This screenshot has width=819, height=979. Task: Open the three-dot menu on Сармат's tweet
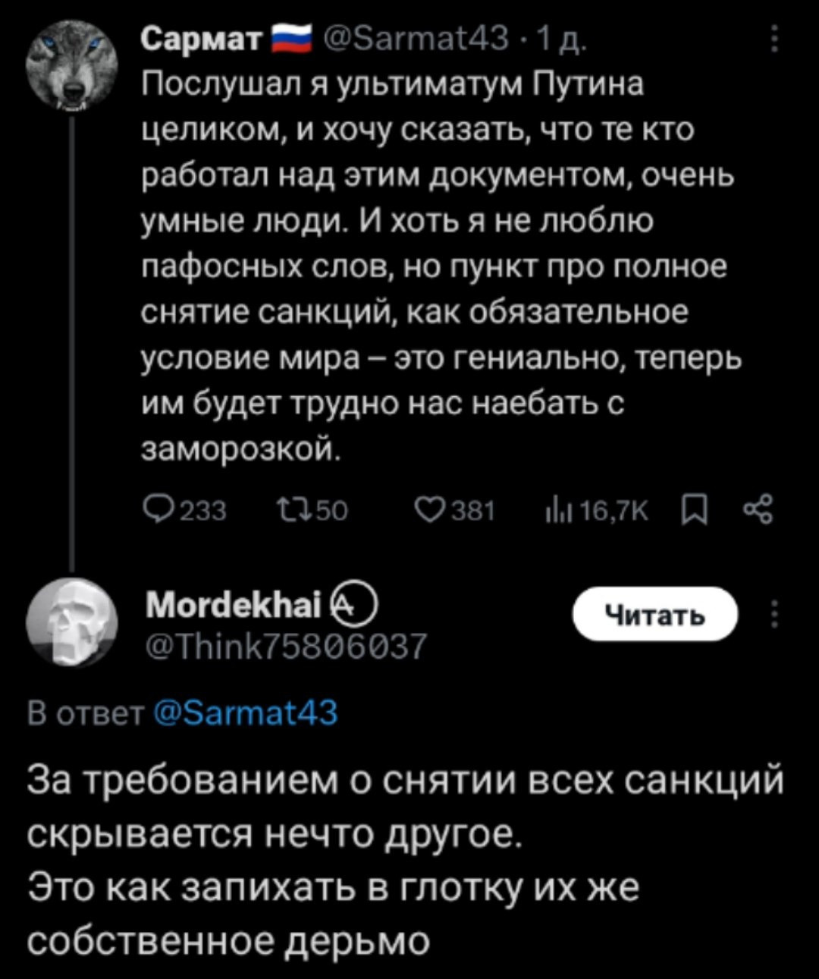(773, 39)
